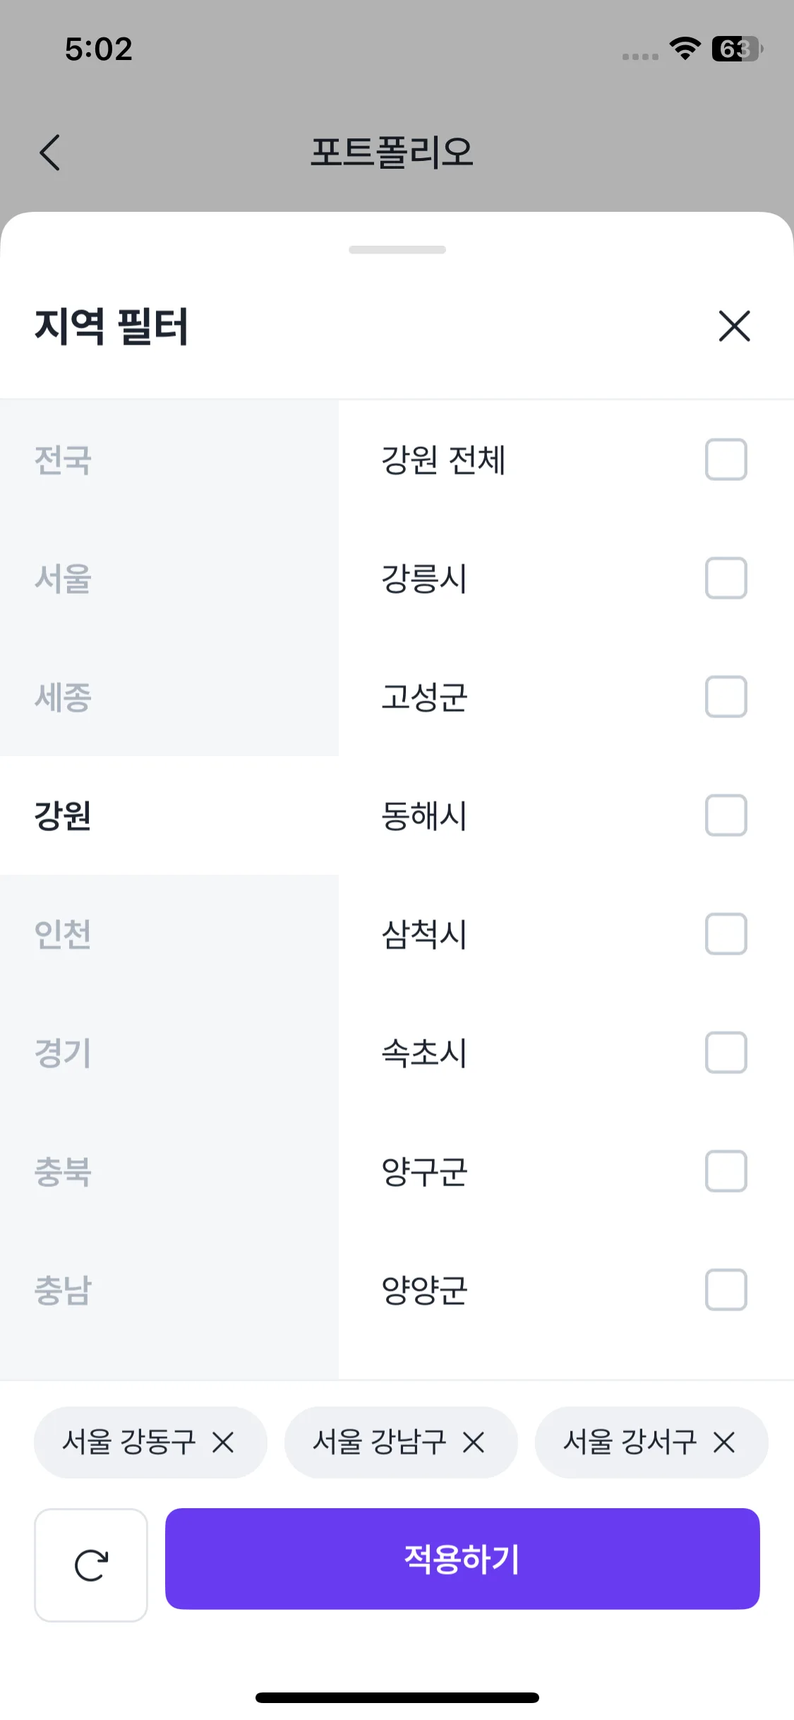Remove the 서울 강동구 filter chip
The image size is (794, 1720).
pos(223,1443)
